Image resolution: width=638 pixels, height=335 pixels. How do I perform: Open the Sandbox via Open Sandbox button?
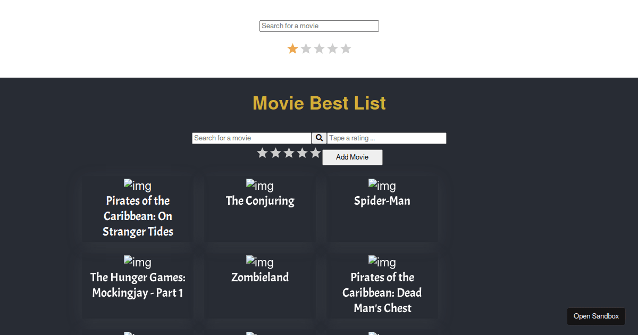[x=596, y=316]
